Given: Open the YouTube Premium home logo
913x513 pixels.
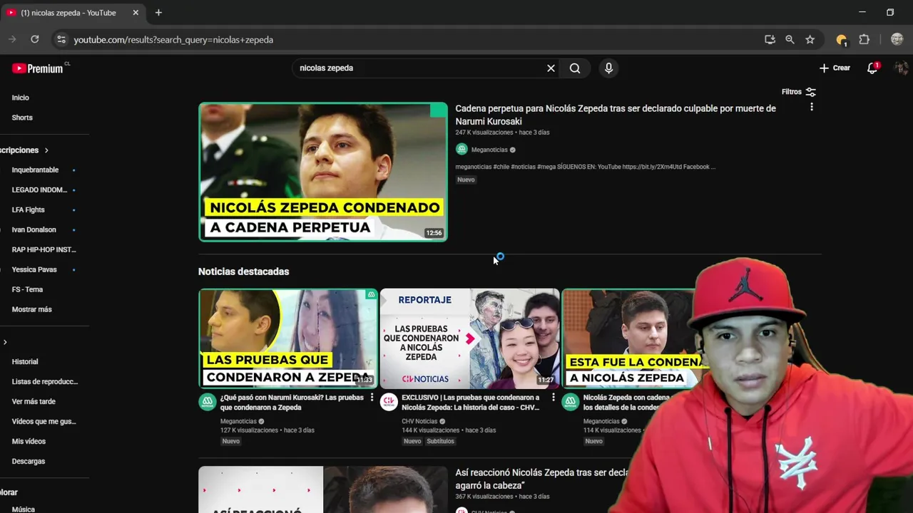Looking at the screenshot, I should (x=37, y=68).
